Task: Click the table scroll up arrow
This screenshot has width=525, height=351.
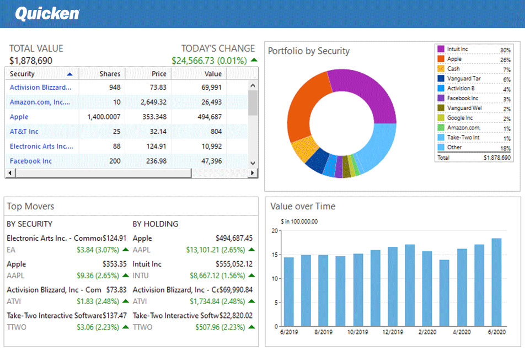Action: 253,85
